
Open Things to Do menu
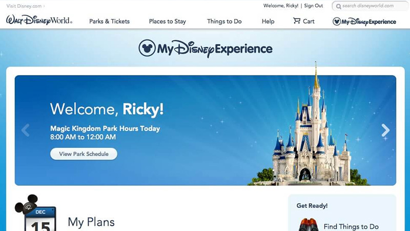click(x=224, y=21)
